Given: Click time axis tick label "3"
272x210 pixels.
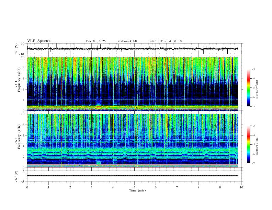Looking at the screenshot, I should click(x=91, y=187).
